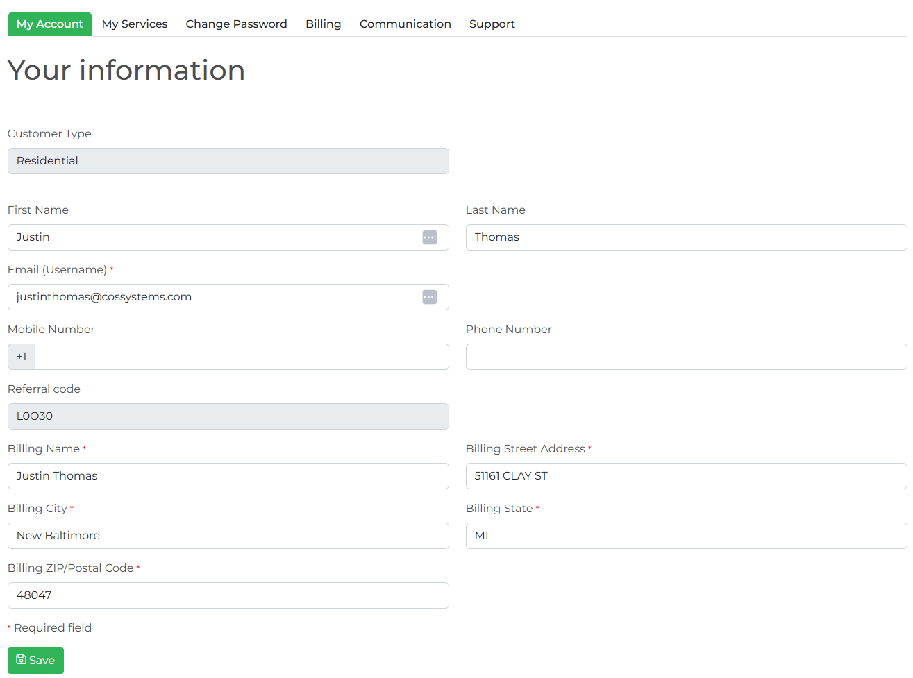Click the "Mobile Number" label
913x678 pixels.
[x=51, y=330]
